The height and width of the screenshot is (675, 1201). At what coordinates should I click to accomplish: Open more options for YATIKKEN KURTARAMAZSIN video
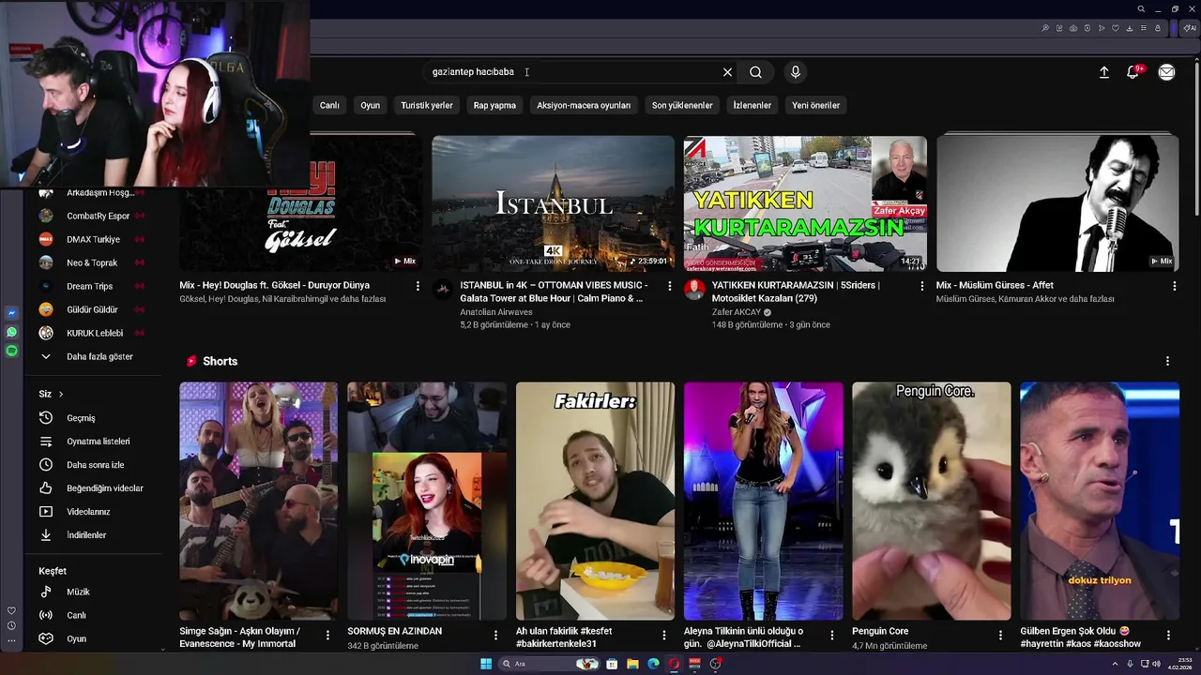click(x=922, y=286)
